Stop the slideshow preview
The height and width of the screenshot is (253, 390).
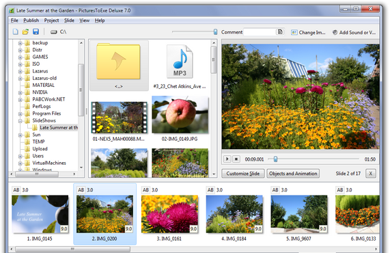point(236,159)
